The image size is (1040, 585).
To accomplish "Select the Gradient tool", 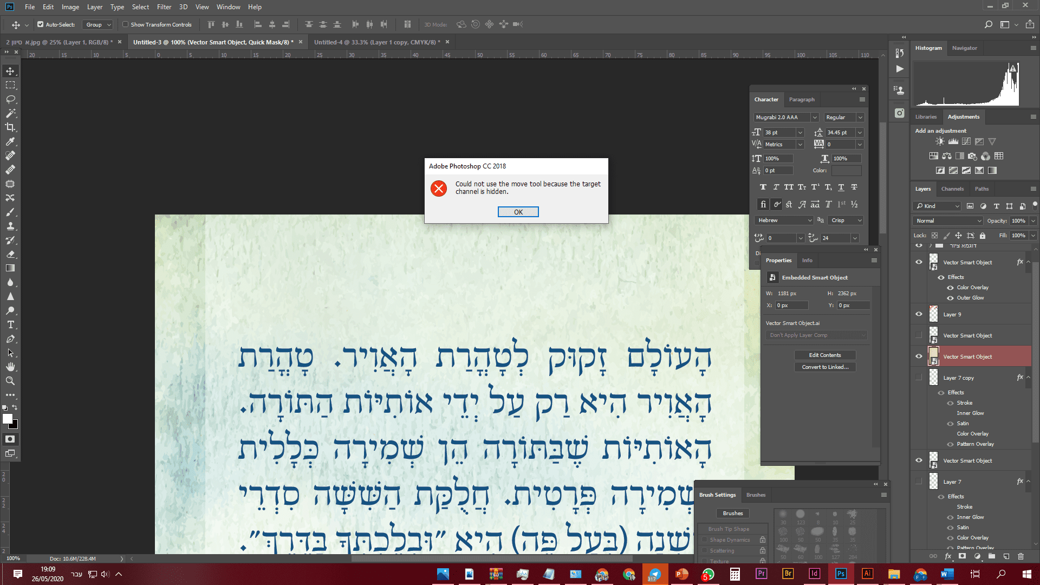I will coord(10,268).
